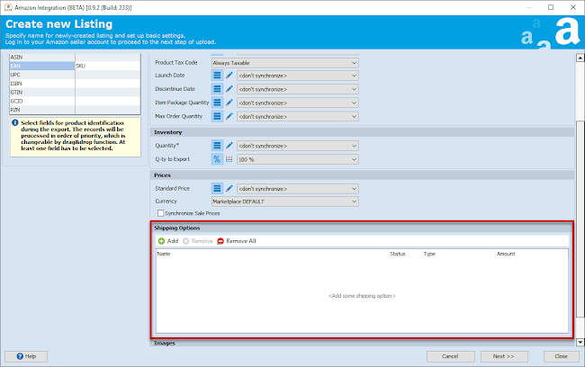The width and height of the screenshot is (585, 367).
Task: Open the Item Package Quantity dropdown
Action: (298, 103)
